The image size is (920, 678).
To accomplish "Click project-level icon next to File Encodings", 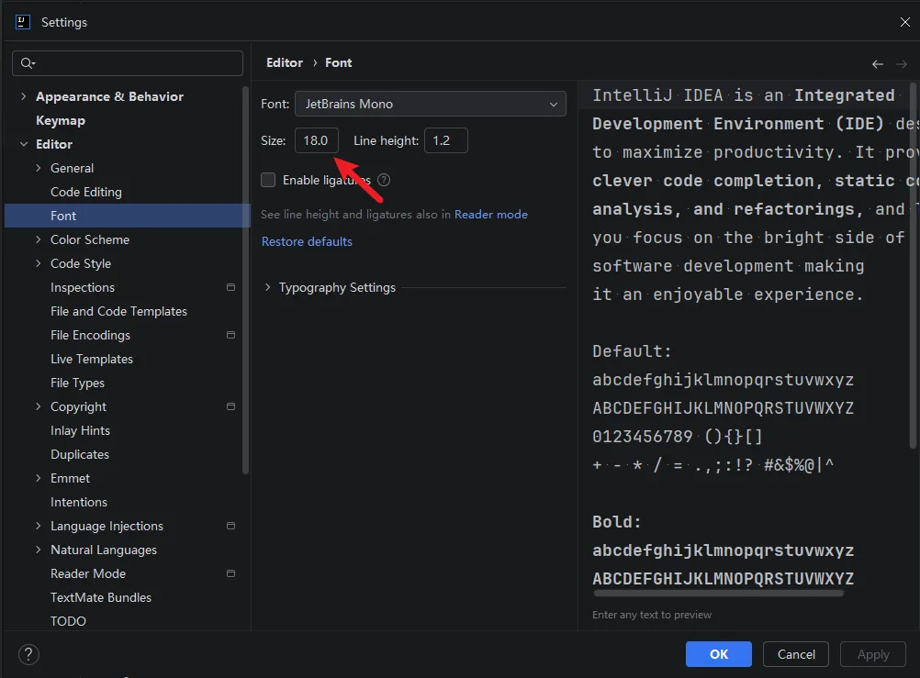I will pyautogui.click(x=230, y=335).
